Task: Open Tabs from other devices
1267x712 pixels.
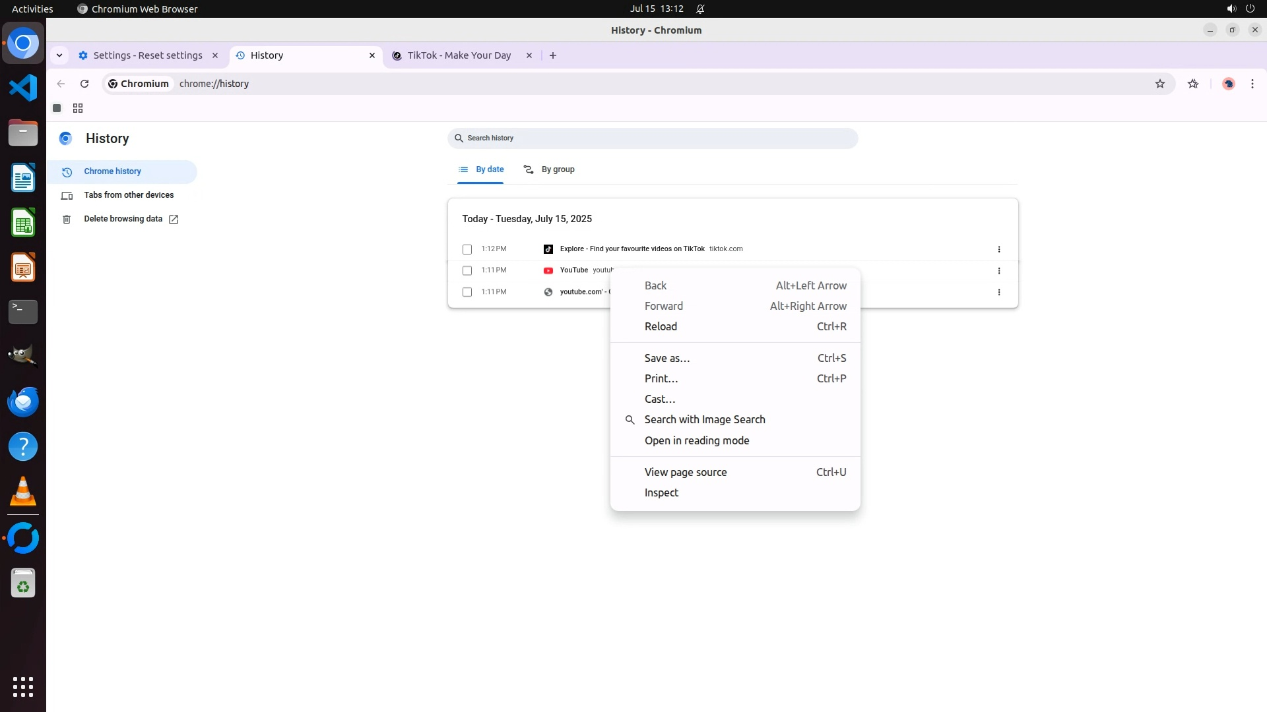Action: point(129,195)
